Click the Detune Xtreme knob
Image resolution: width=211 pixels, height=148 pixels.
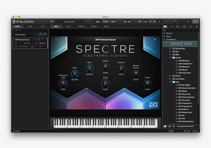136,73
